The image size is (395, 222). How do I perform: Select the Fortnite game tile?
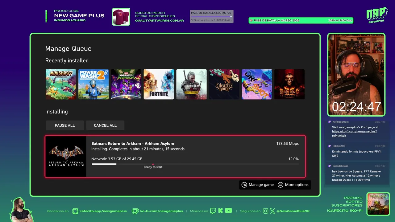point(159,84)
